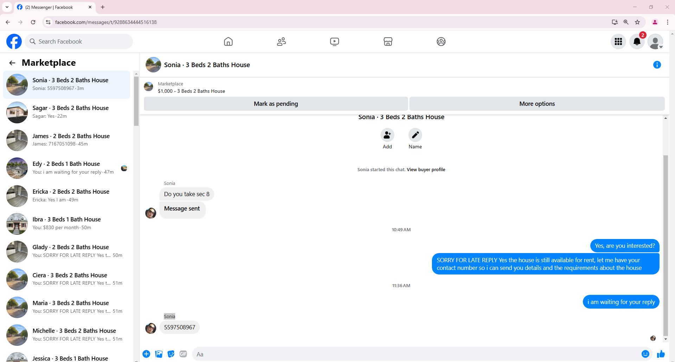Attach a photo with the image icon
The height and width of the screenshot is (362, 675).
click(x=159, y=354)
